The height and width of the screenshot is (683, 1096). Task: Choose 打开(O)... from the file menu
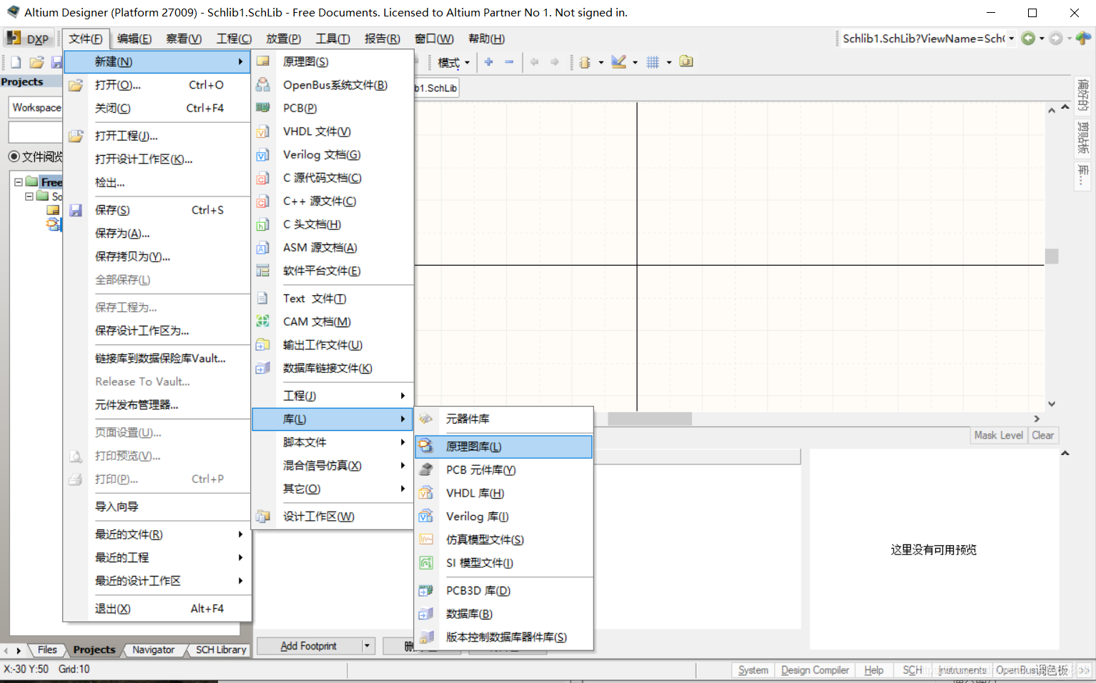pyautogui.click(x=157, y=85)
